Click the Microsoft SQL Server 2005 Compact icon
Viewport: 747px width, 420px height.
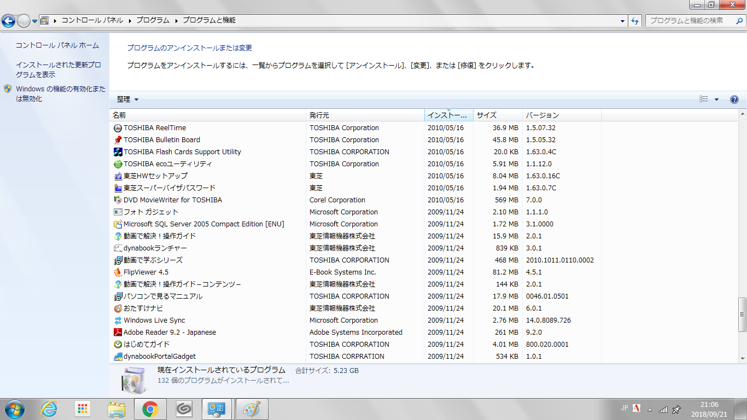click(118, 224)
